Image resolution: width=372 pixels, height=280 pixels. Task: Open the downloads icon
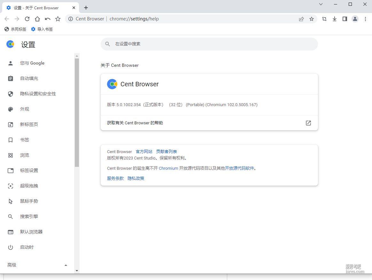pyautogui.click(x=335, y=19)
